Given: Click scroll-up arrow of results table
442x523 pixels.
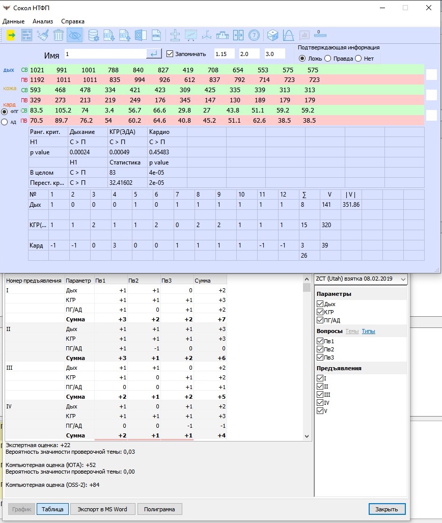Looking at the screenshot, I should click(307, 279).
